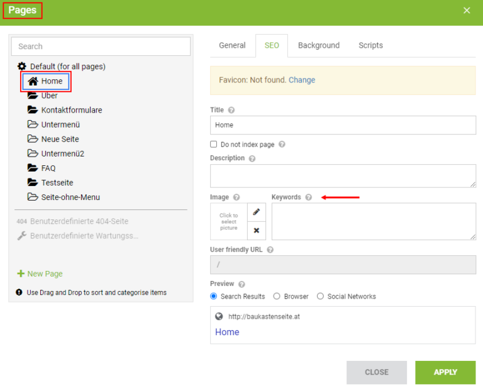Close the Pages dialog with the top X
Screen dimensions: 483x386
467,11
